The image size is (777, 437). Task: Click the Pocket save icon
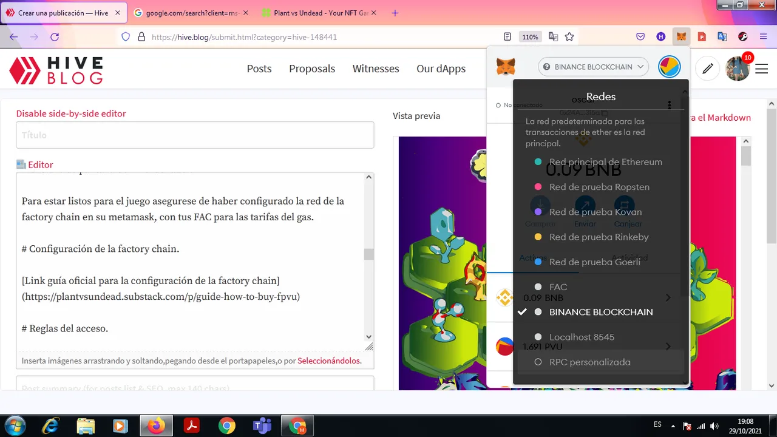640,36
